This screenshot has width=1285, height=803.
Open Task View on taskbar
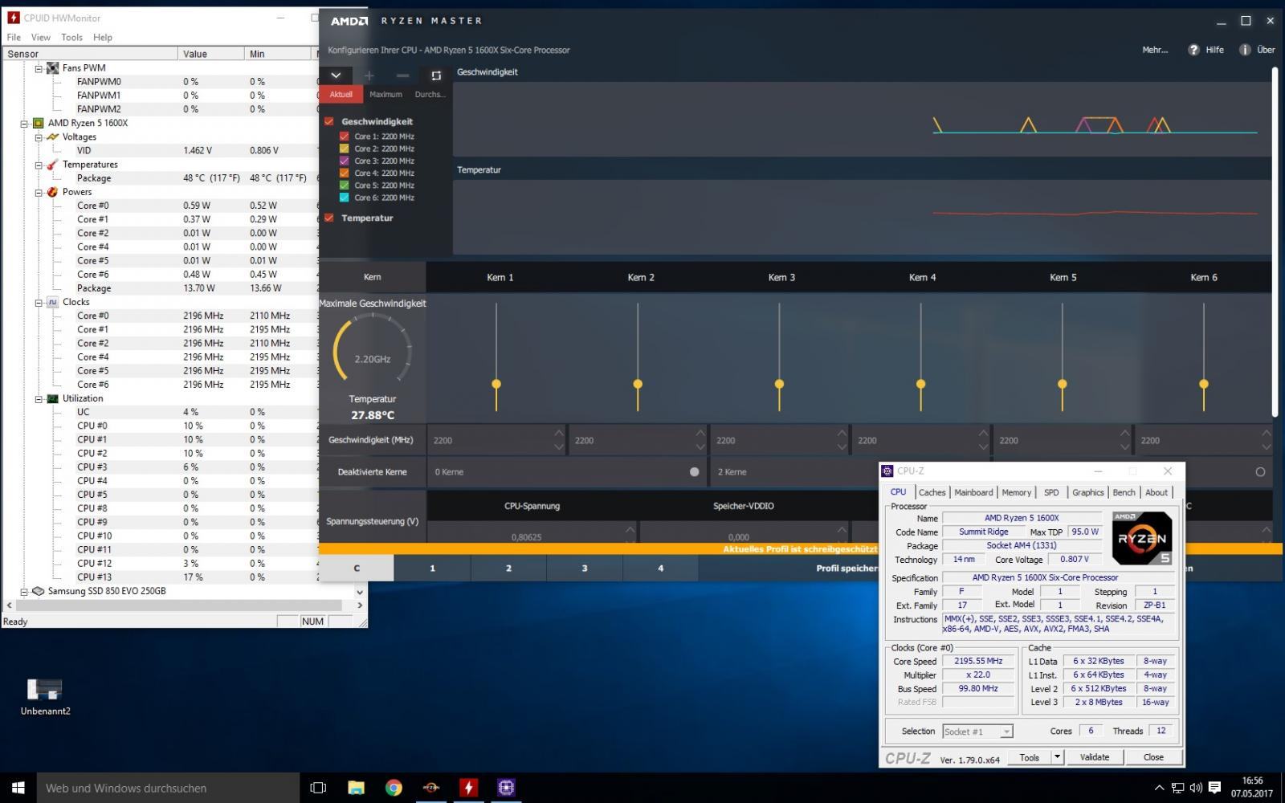(x=318, y=788)
